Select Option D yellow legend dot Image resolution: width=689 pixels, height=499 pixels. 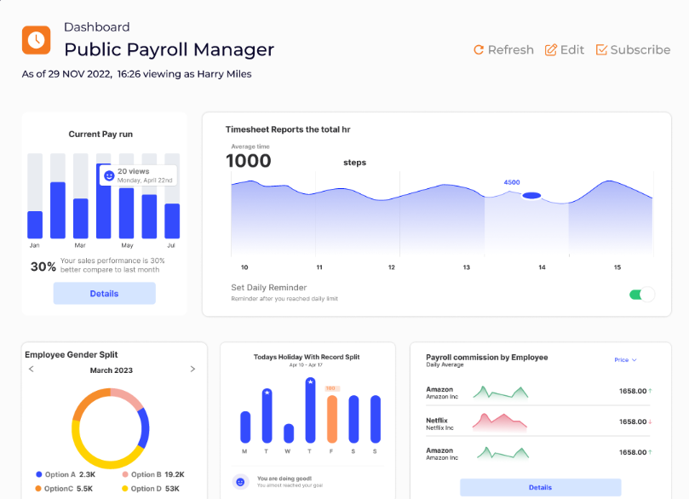125,489
